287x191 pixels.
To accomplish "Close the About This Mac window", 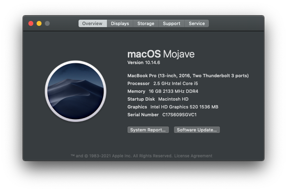I will tap(31, 23).
